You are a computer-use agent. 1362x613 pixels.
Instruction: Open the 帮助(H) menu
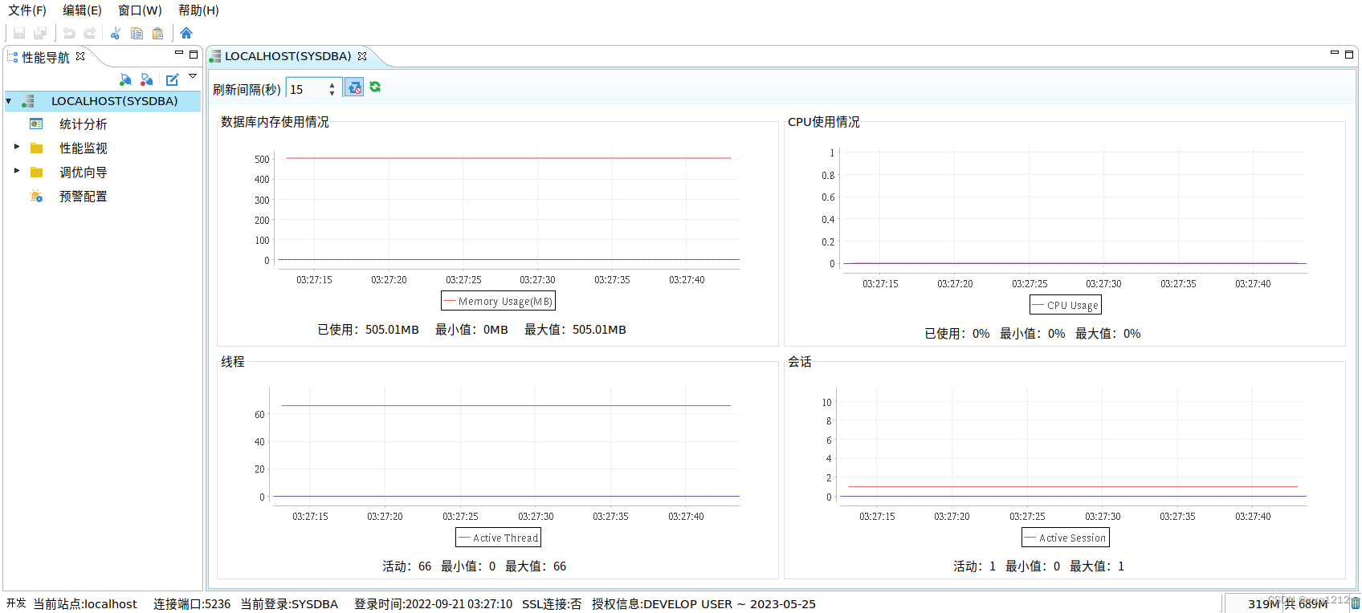tap(198, 10)
